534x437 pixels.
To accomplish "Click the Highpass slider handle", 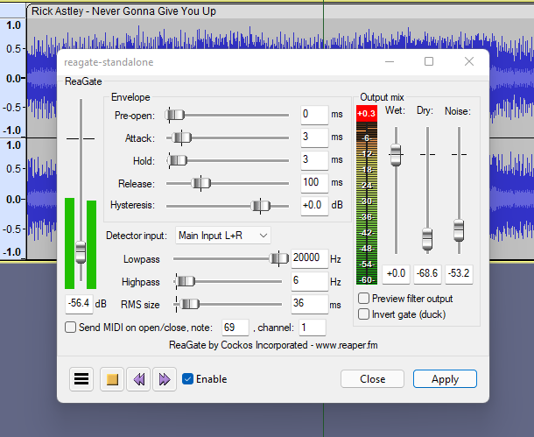I will point(186,281).
